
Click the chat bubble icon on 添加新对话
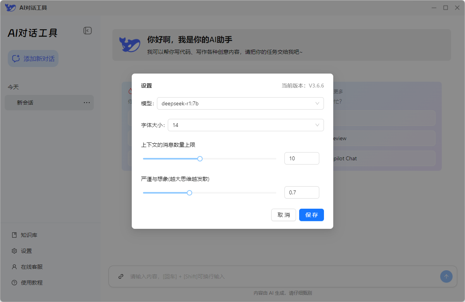click(x=16, y=58)
